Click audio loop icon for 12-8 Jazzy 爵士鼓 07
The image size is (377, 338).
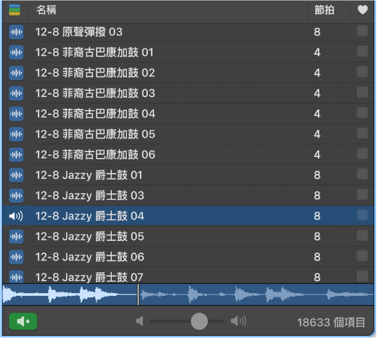pyautogui.click(x=17, y=277)
